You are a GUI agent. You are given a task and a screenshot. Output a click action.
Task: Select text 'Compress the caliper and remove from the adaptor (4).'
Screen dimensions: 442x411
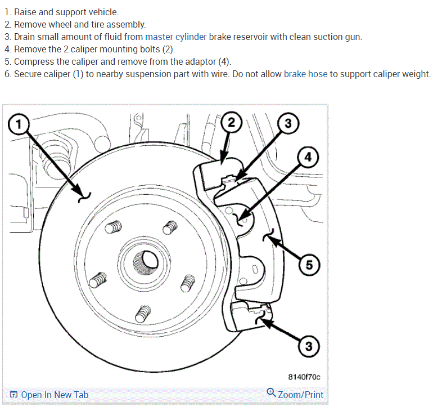pyautogui.click(x=123, y=62)
